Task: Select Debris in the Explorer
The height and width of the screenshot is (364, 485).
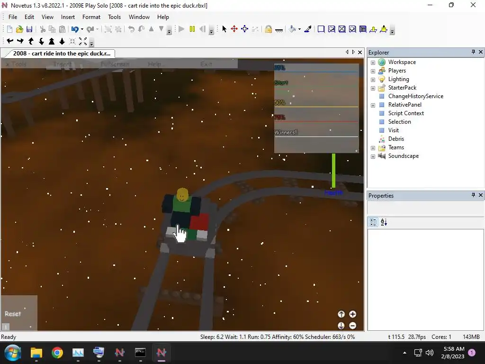Action: [x=396, y=139]
